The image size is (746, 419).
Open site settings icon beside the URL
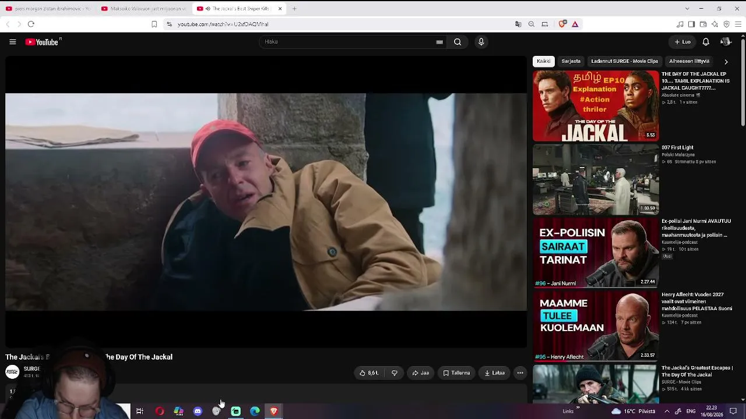pyautogui.click(x=169, y=24)
